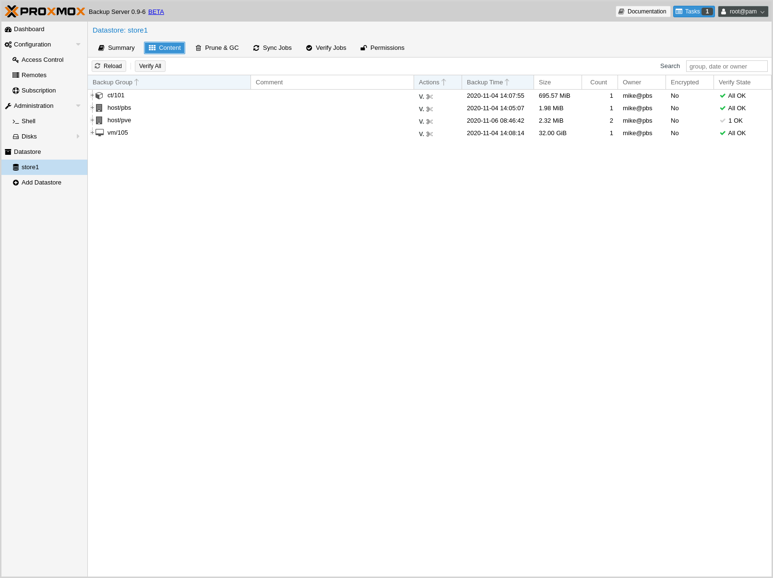
Task: Expand the ct/101 backup group
Action: coord(92,95)
